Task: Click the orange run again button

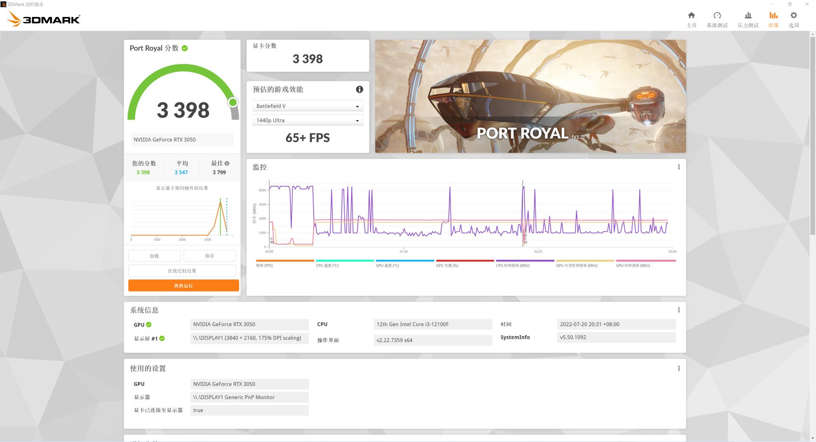Action: pos(183,285)
